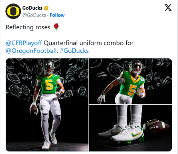Open the white Nike cleats photo
The height and width of the screenshot is (154, 178).
(x=131, y=128)
